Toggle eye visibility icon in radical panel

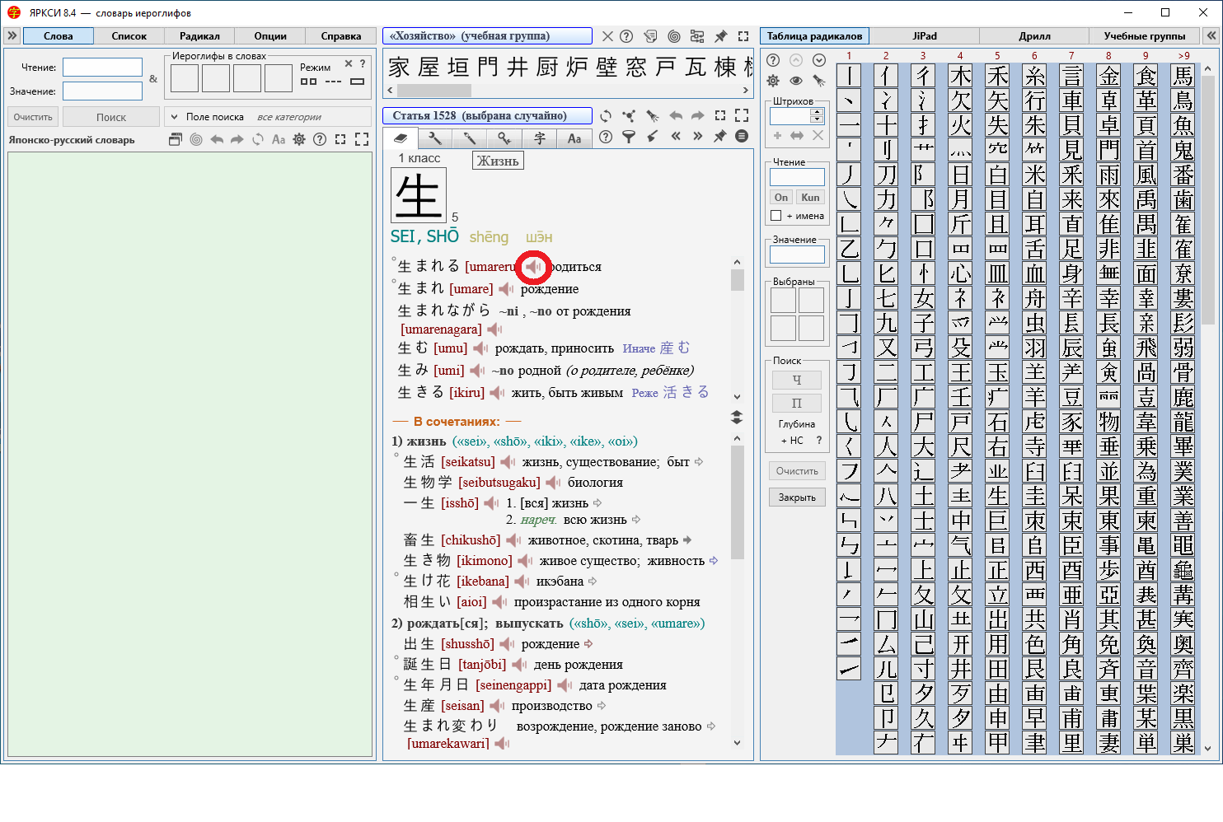pos(796,81)
